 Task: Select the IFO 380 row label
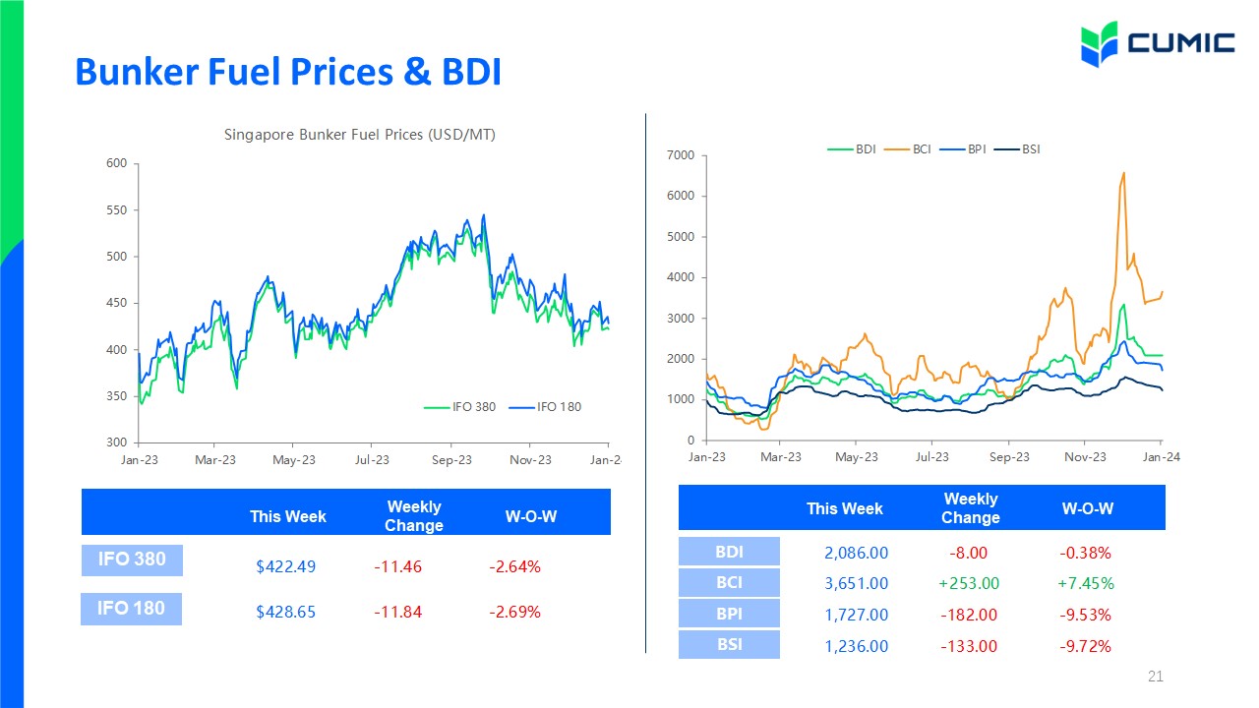132,560
